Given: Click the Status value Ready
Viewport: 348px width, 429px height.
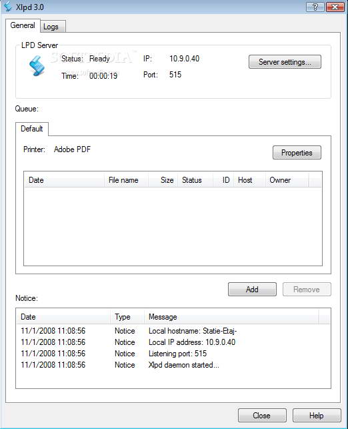Looking at the screenshot, I should pos(99,59).
